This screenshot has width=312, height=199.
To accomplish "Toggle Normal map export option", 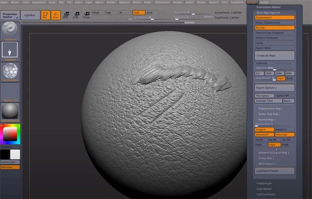I will (275, 28).
